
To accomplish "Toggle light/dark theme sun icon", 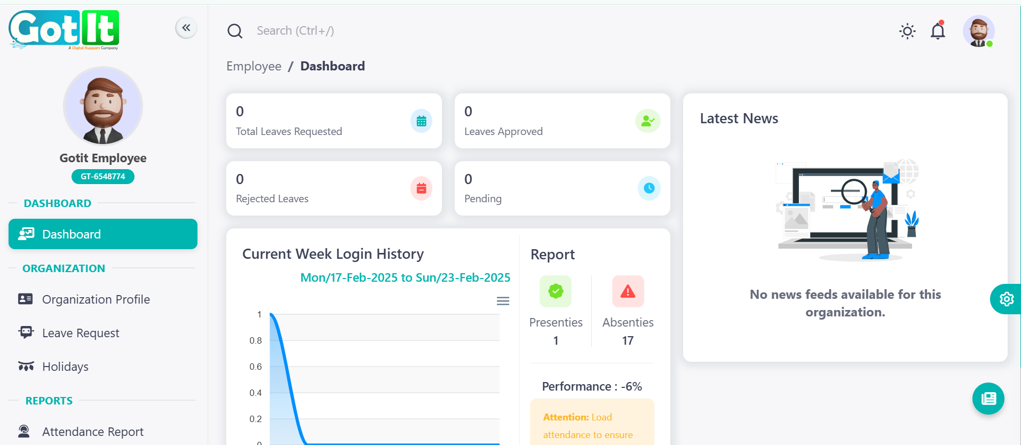I will coord(907,31).
